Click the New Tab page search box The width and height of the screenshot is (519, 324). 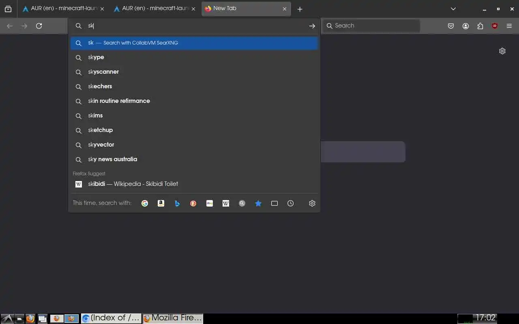coord(363,152)
